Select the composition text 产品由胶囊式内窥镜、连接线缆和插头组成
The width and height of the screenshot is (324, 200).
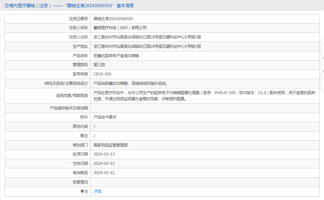(130, 84)
